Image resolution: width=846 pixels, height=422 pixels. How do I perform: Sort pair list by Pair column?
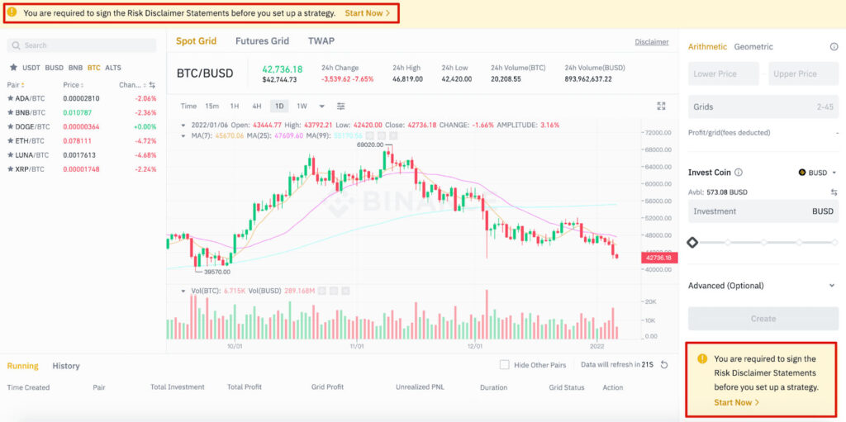[16, 85]
